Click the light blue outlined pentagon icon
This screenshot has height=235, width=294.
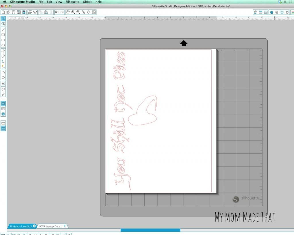click(x=282, y=12)
